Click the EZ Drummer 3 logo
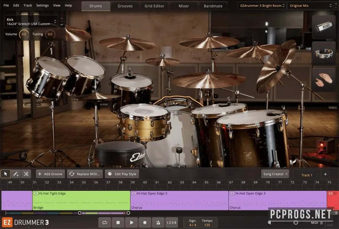 25,223
